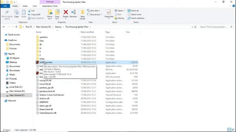This screenshot has height=132, width=236.
Task: Open the Copy to menu
Action: click(57, 15)
